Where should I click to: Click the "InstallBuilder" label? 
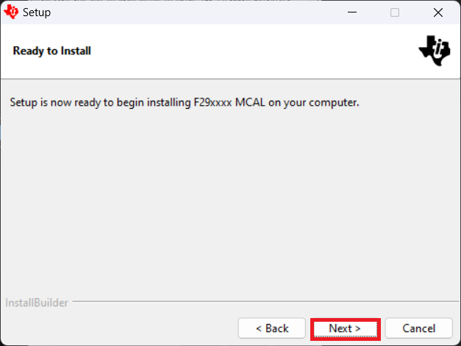36,303
